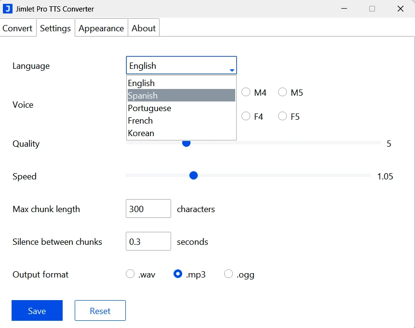Click the .mp3 output format radio
The image size is (415, 328).
179,273
